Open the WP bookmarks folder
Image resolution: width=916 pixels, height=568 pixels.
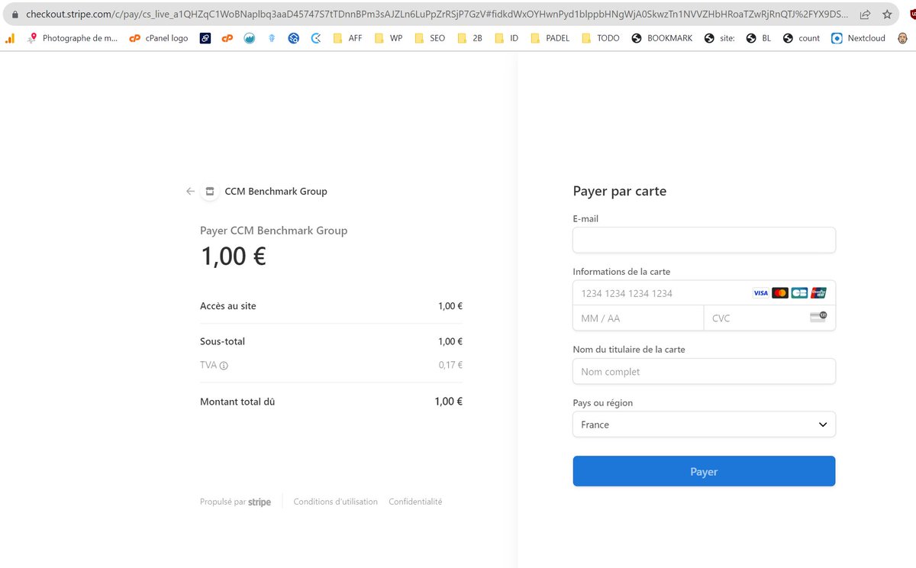tap(388, 38)
